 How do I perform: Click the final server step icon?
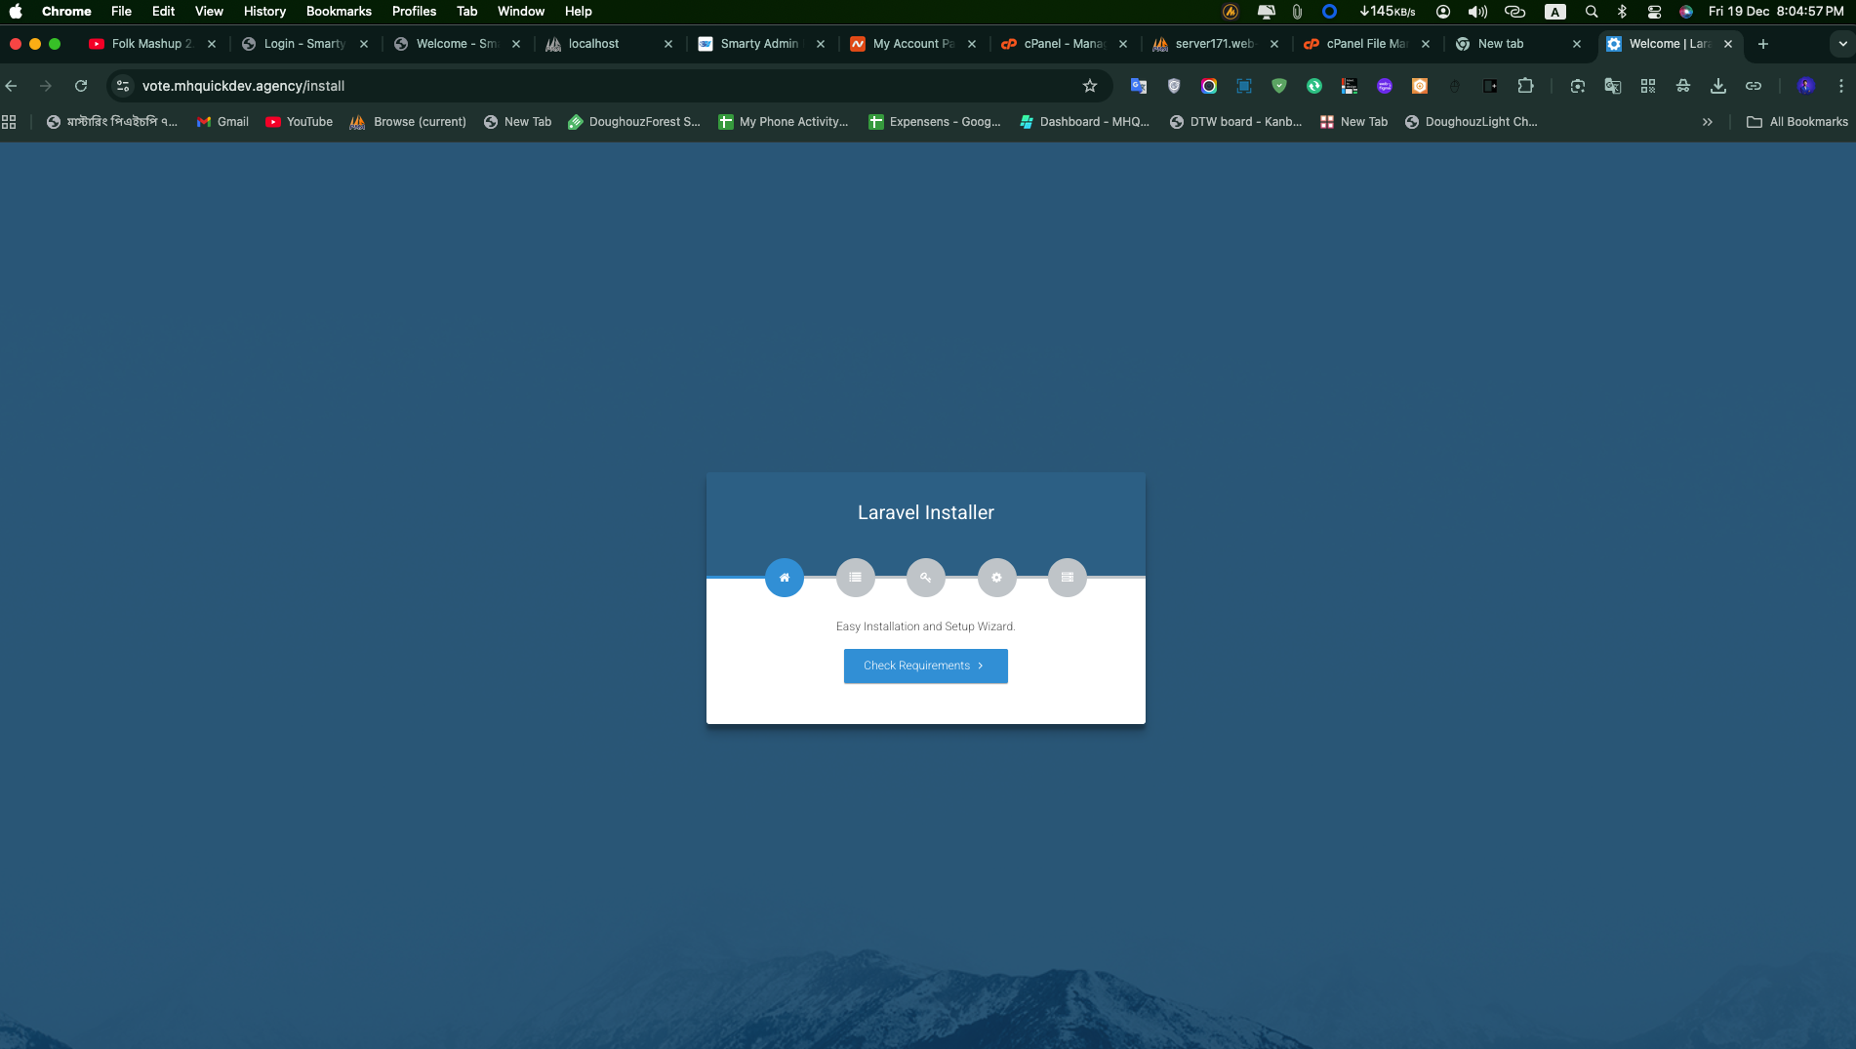[1067, 578]
